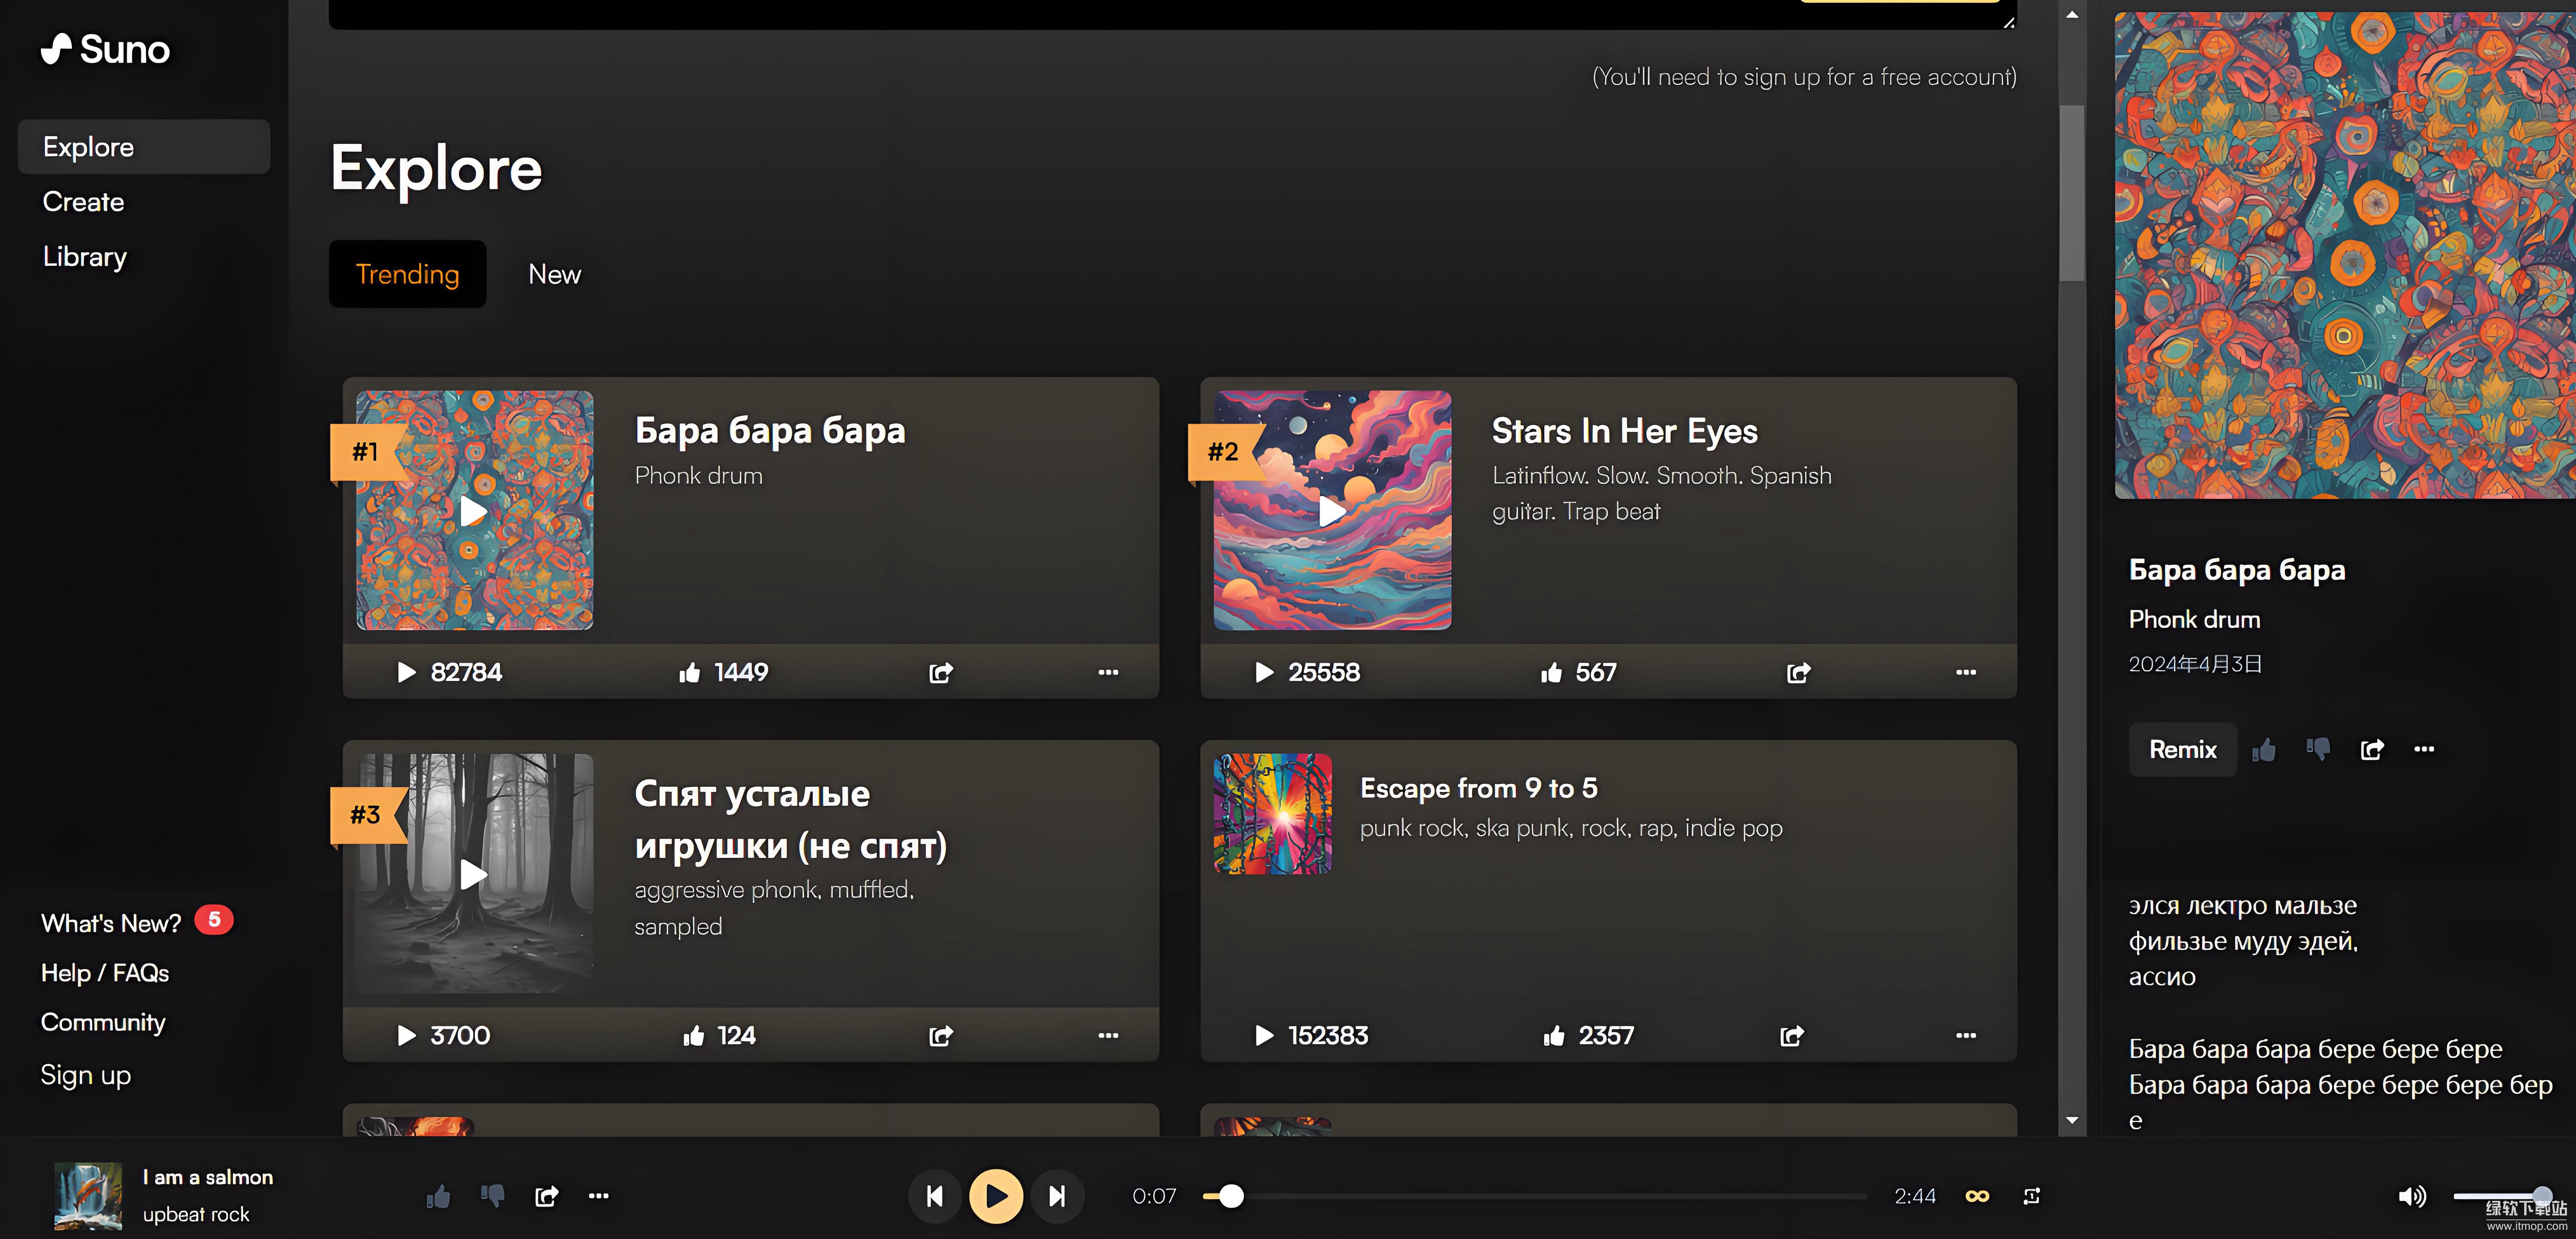The height and width of the screenshot is (1239, 2576).
Task: Open more options for Escape from 9 to 5
Action: [x=1965, y=1036]
